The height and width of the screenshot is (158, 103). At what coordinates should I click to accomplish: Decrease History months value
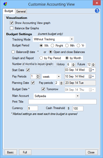tap(73, 65)
